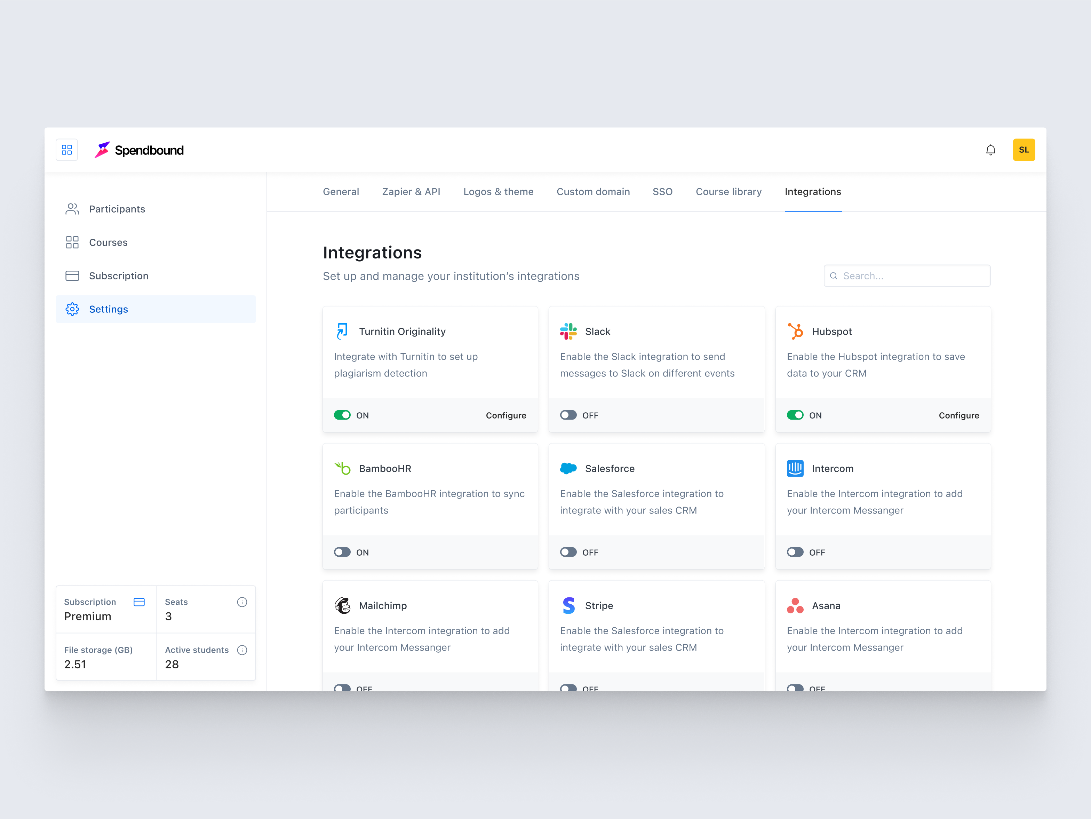
Task: Enable the Slack integration toggle
Action: click(568, 415)
